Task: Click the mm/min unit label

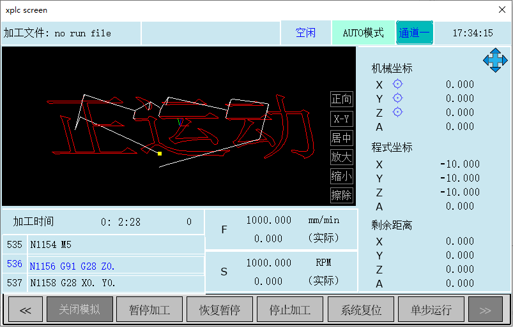Action: (323, 221)
